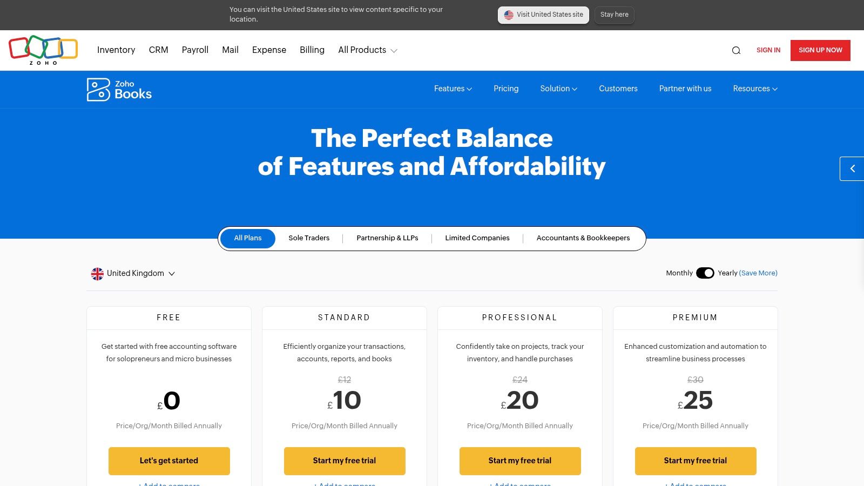The height and width of the screenshot is (486, 864).
Task: Expand the Features menu
Action: click(x=453, y=89)
